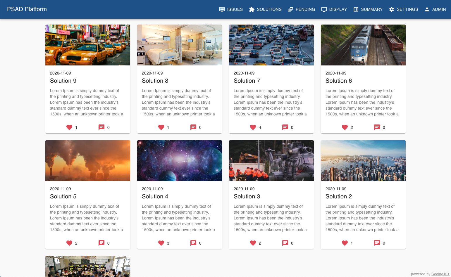
Task: Open the Solution 4 title
Action: [155, 196]
